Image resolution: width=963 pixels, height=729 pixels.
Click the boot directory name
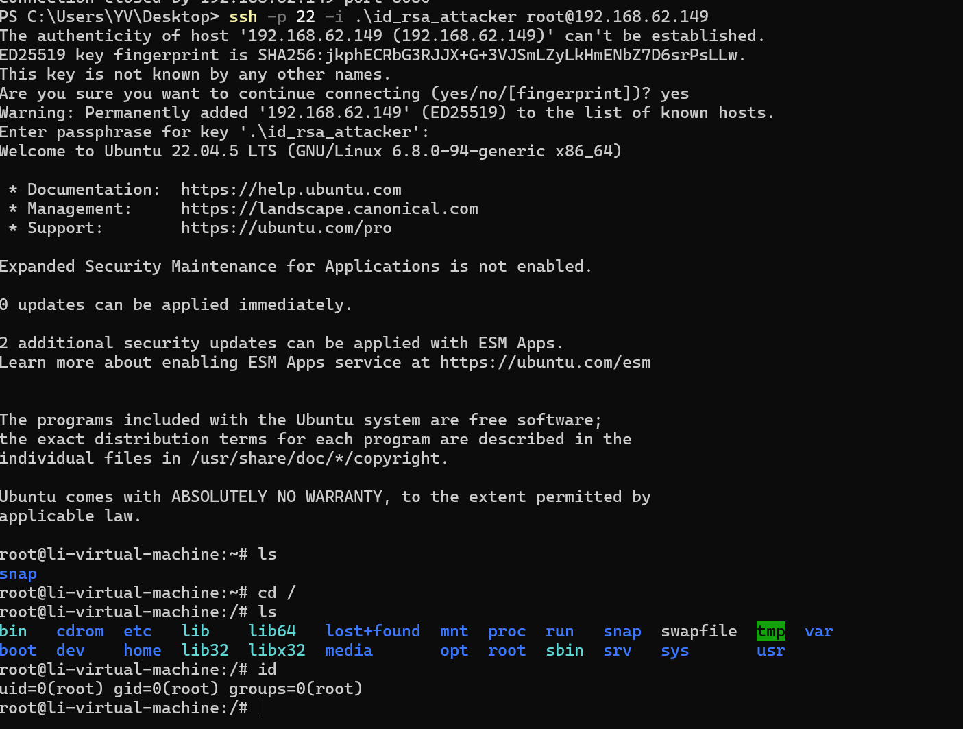[x=19, y=650]
